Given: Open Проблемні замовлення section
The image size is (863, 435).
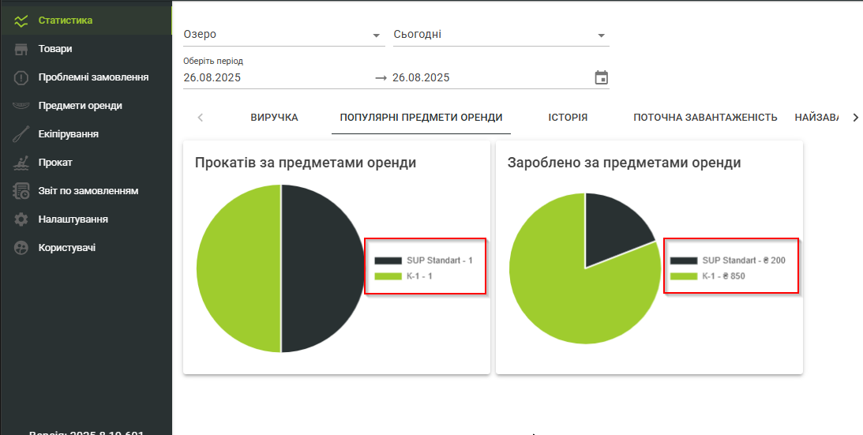Looking at the screenshot, I should pyautogui.click(x=86, y=77).
